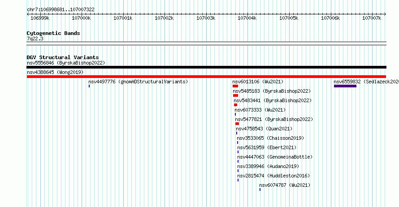Click the 107004k ruler tick label

(247, 18)
